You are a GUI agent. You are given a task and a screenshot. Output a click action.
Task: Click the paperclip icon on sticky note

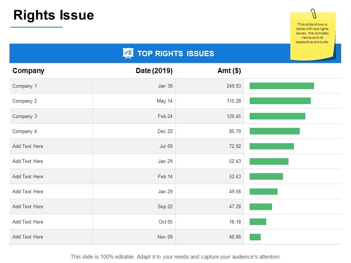pyautogui.click(x=314, y=14)
